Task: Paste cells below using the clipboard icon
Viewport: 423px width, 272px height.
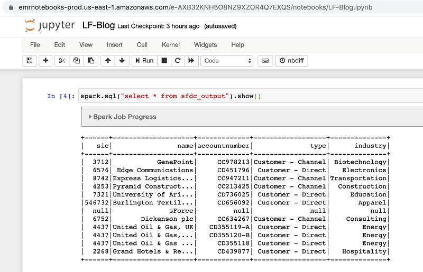Action: [91, 61]
